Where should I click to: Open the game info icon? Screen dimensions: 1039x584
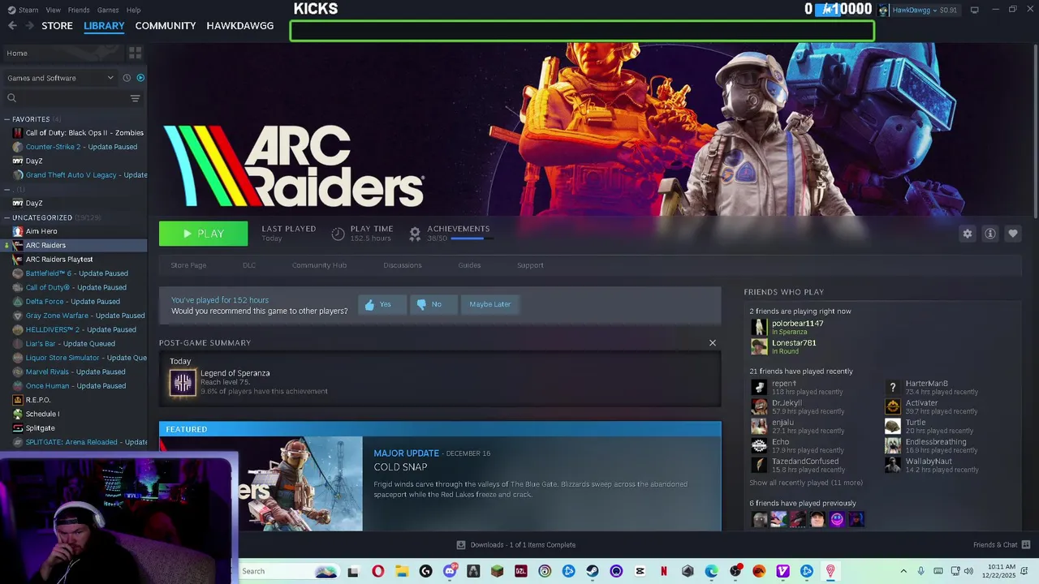990,234
